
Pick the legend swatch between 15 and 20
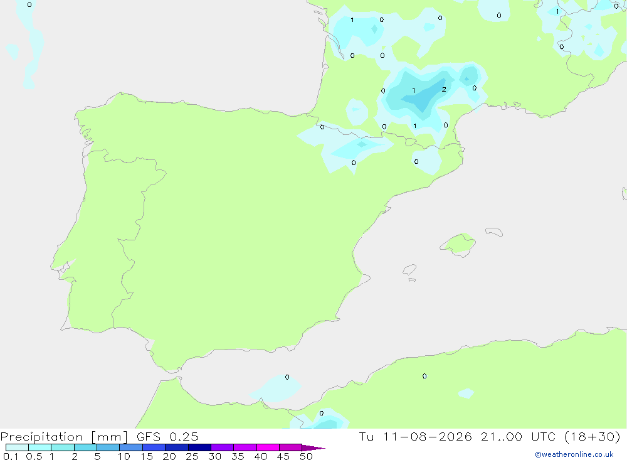(x=154, y=447)
